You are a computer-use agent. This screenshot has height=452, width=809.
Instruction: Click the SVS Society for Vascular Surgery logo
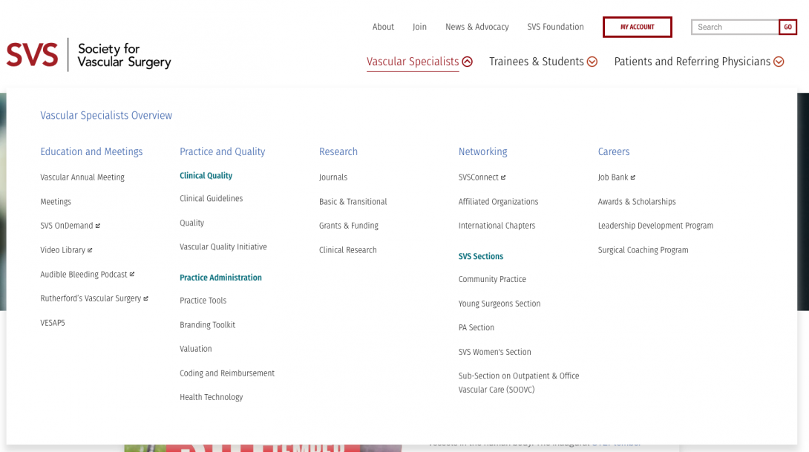[x=89, y=55]
